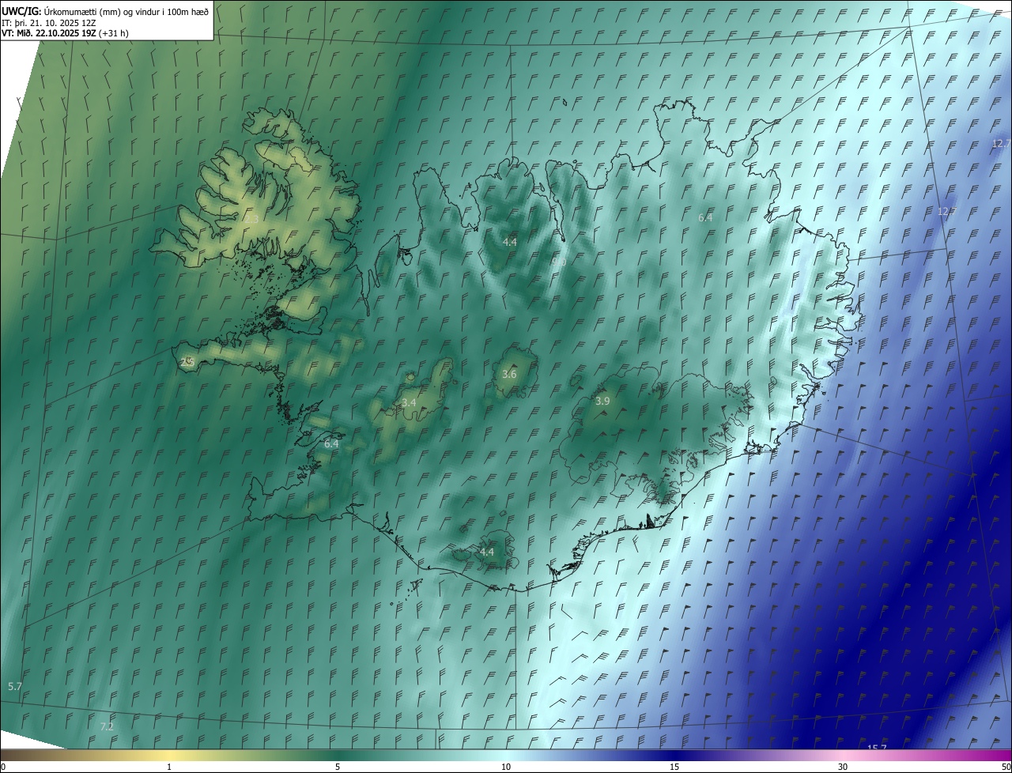Click the "3.4" value label on the map
The height and width of the screenshot is (773, 1012).
409,403
